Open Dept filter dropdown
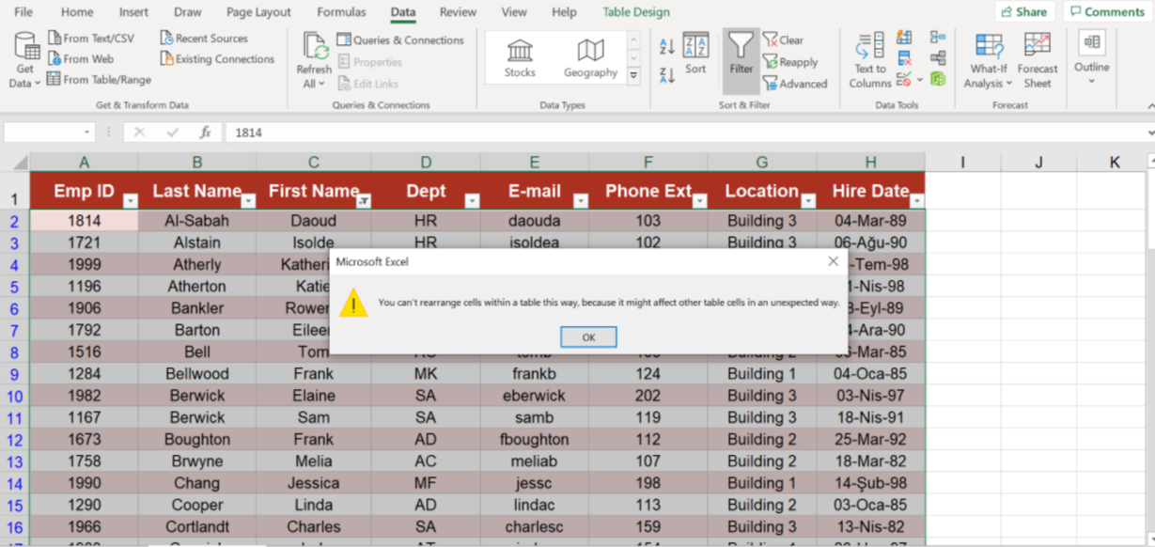Screen dimensions: 1155x547 (472, 200)
